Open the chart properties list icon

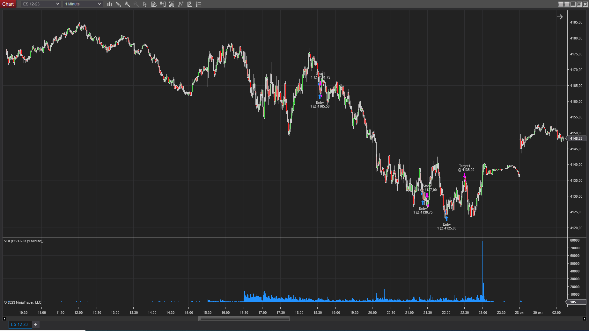(x=199, y=4)
